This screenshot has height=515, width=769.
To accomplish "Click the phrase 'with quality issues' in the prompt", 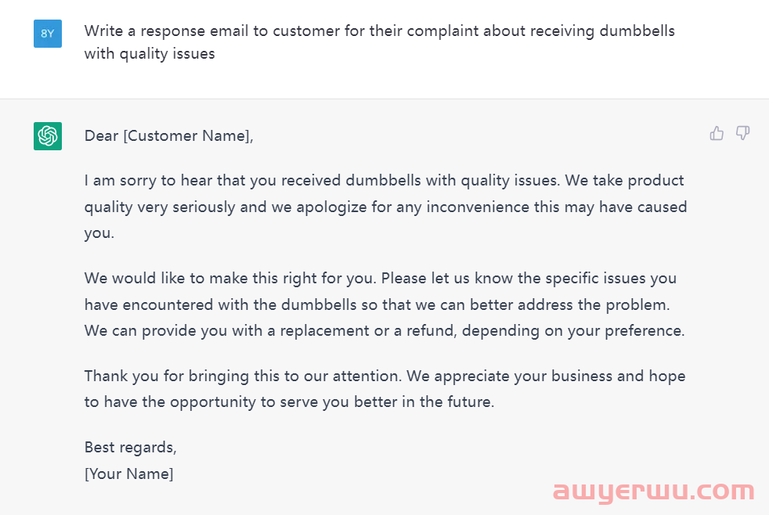I will (150, 53).
